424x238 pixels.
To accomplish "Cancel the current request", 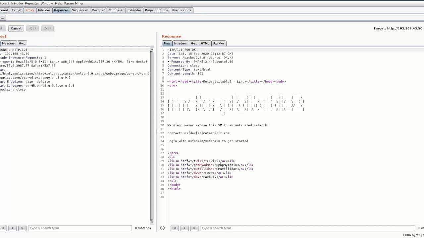I will pos(16,28).
